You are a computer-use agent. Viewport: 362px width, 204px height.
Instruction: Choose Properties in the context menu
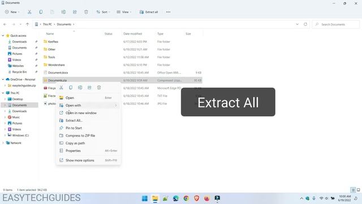(88, 151)
